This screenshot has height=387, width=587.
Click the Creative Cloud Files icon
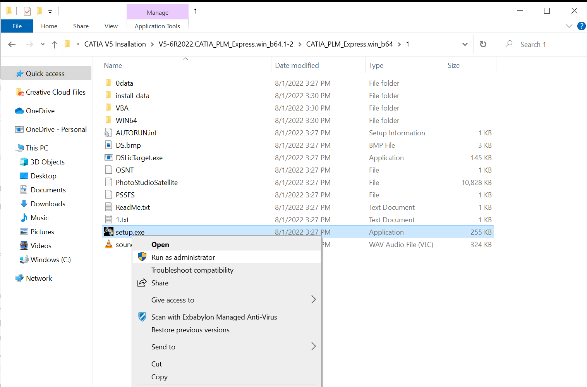point(20,92)
